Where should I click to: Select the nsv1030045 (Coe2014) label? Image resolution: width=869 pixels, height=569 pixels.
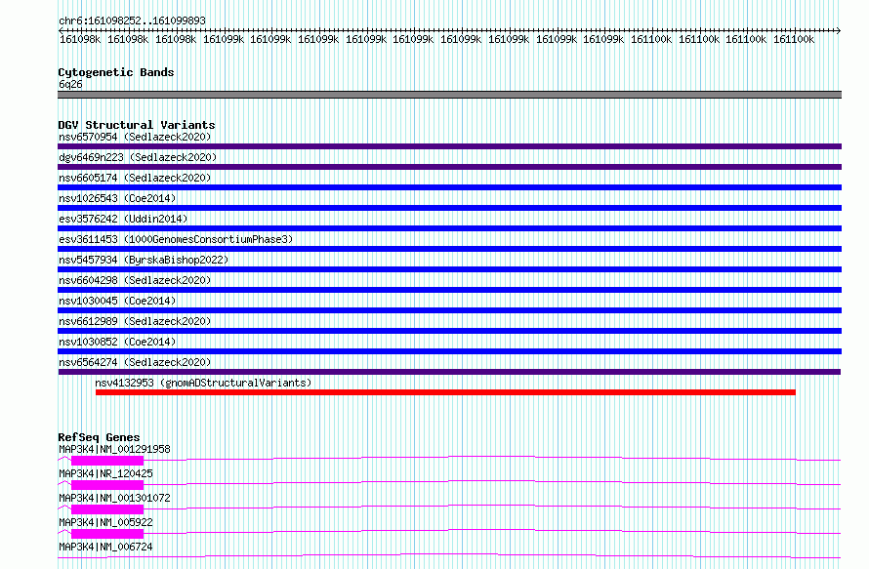[117, 301]
